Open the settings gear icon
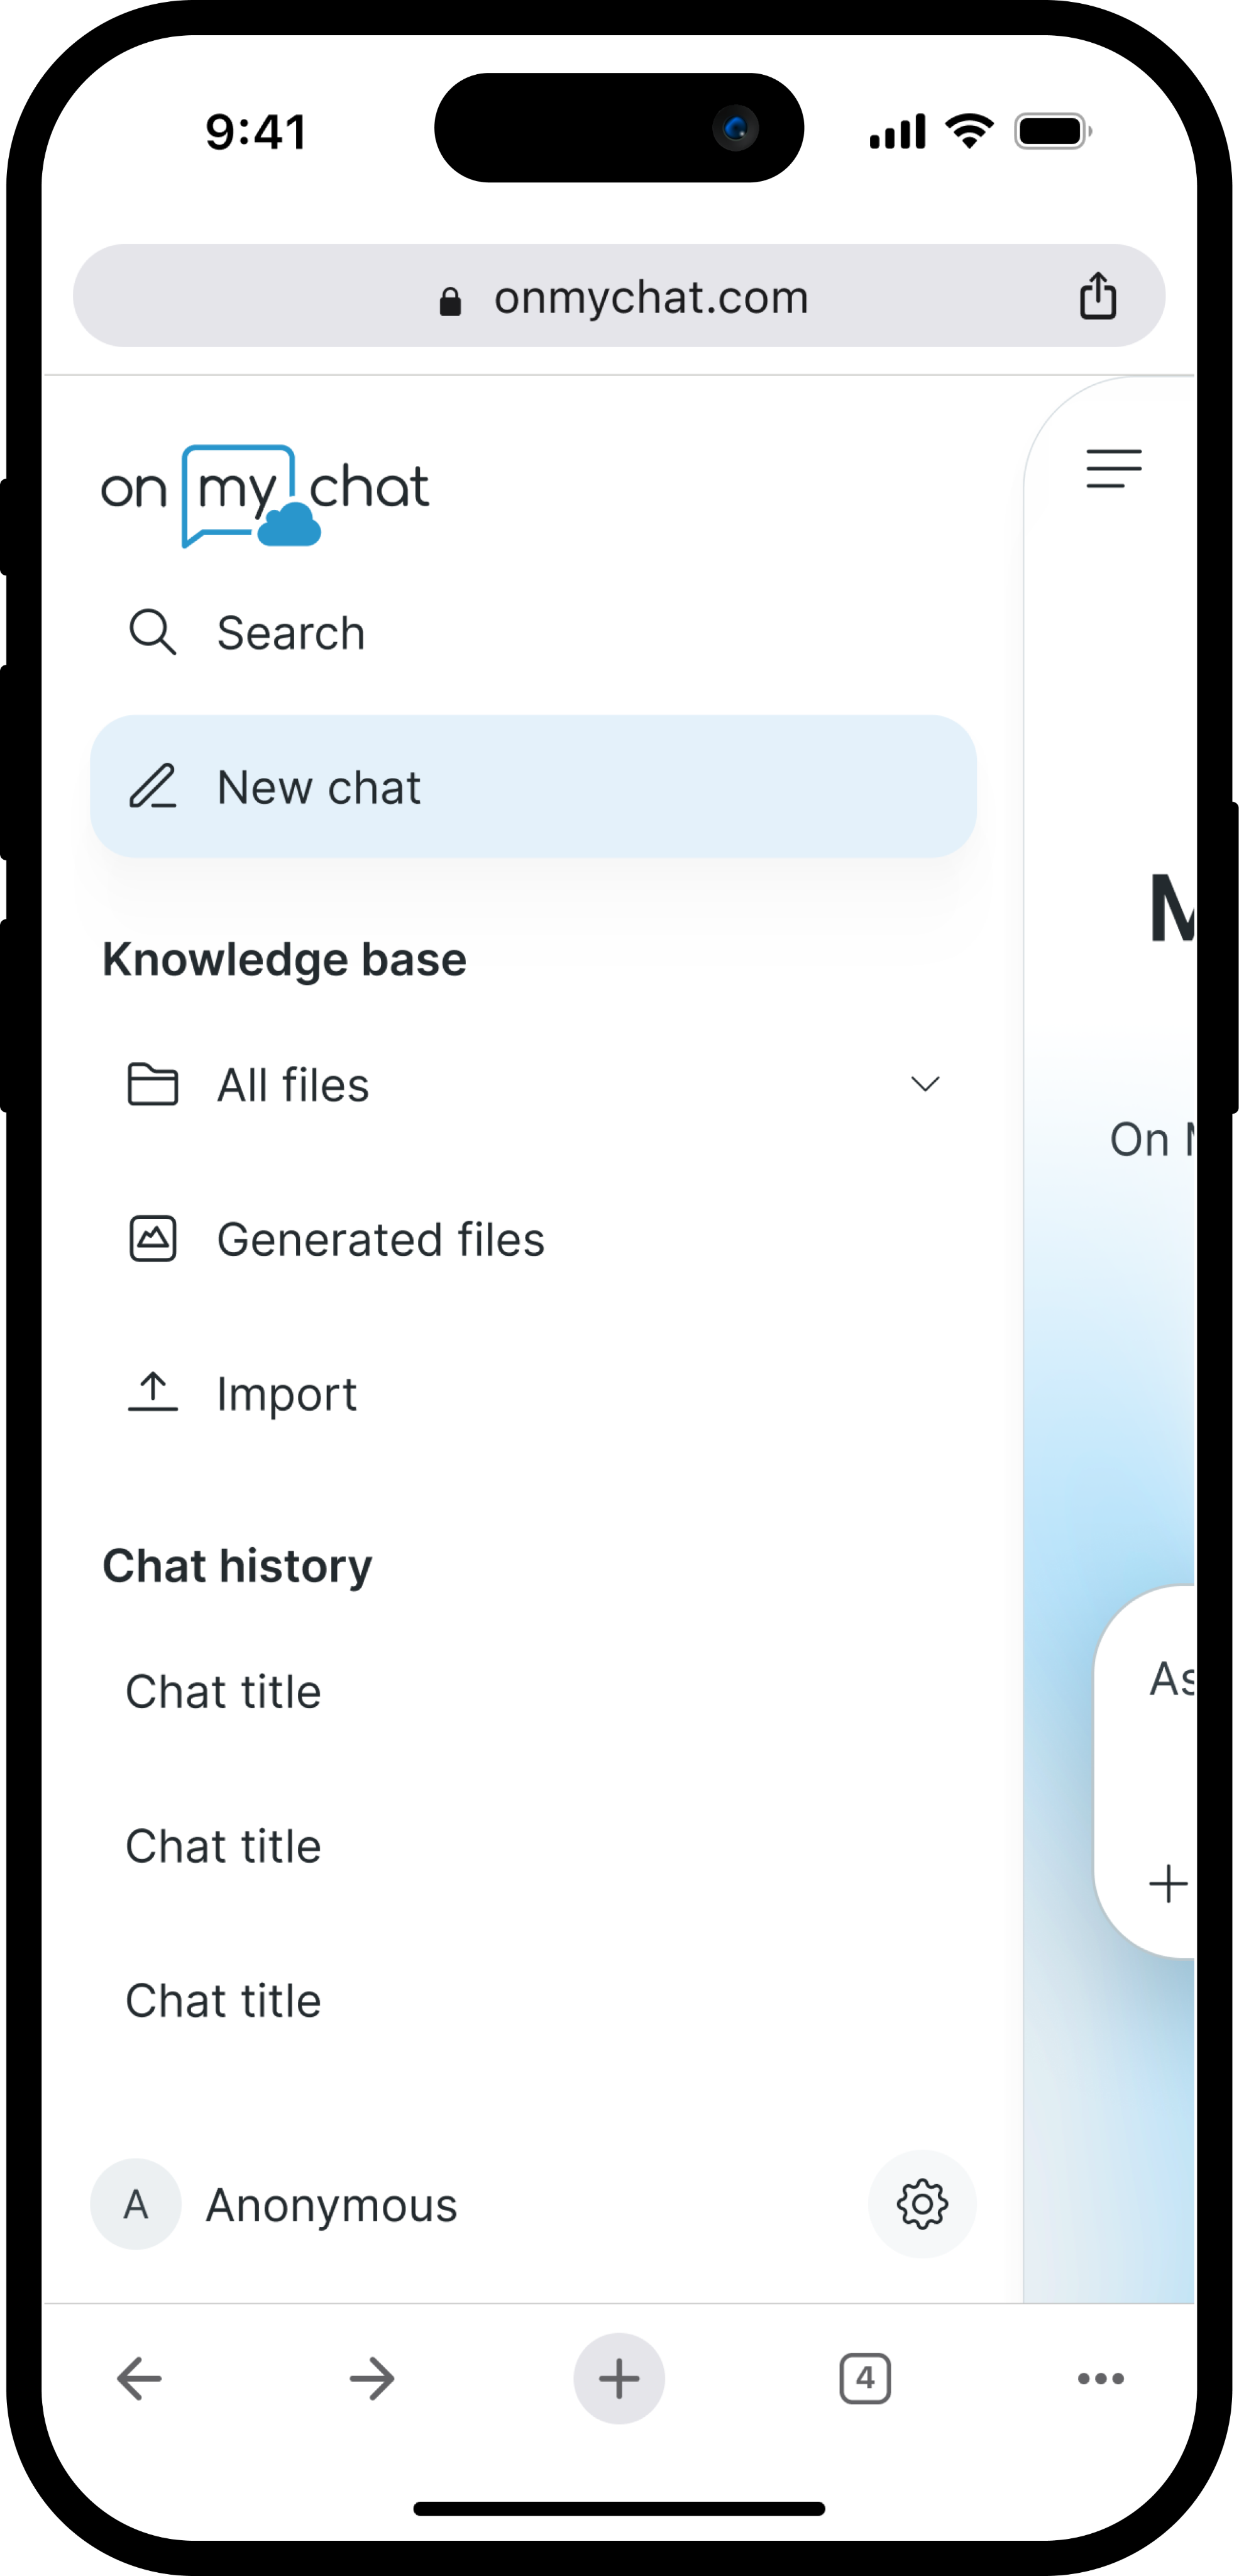1239x2576 pixels. tap(922, 2204)
